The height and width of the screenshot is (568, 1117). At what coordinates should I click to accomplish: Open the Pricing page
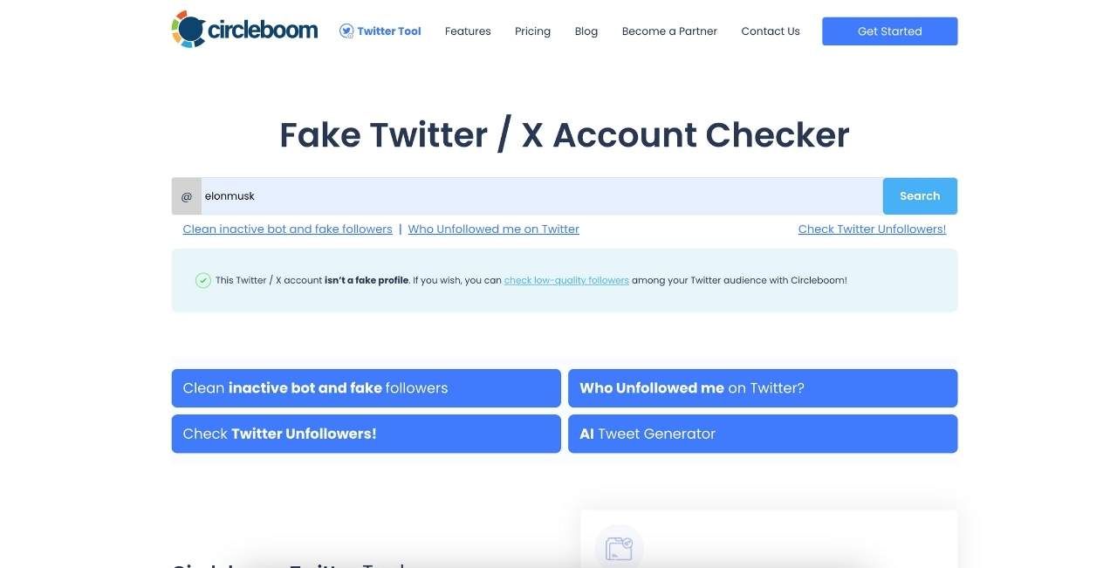[x=532, y=31]
